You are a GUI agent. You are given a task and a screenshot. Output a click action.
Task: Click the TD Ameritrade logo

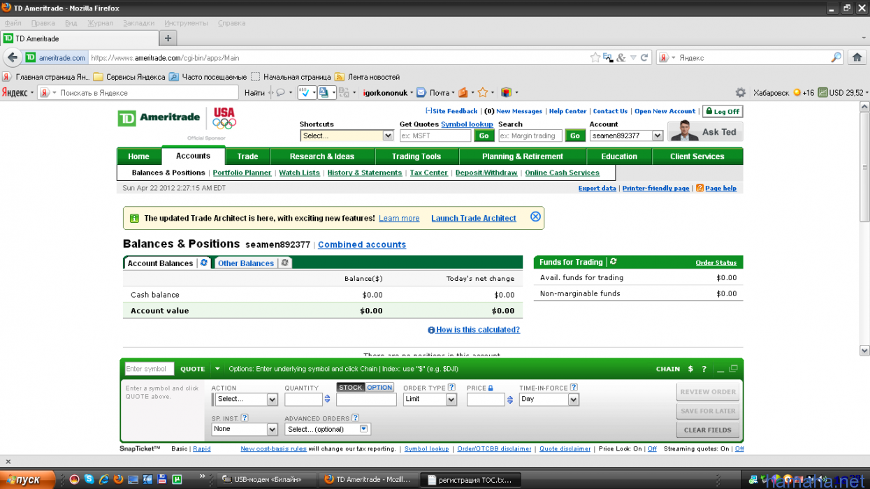pos(159,118)
